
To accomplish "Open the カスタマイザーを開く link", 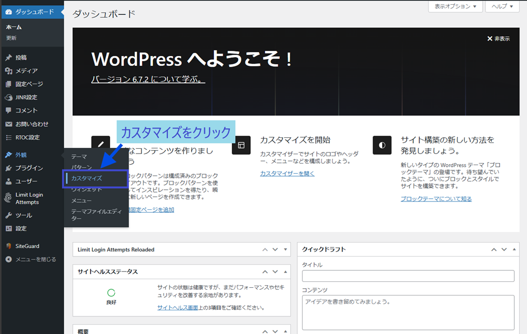I will (x=287, y=173).
